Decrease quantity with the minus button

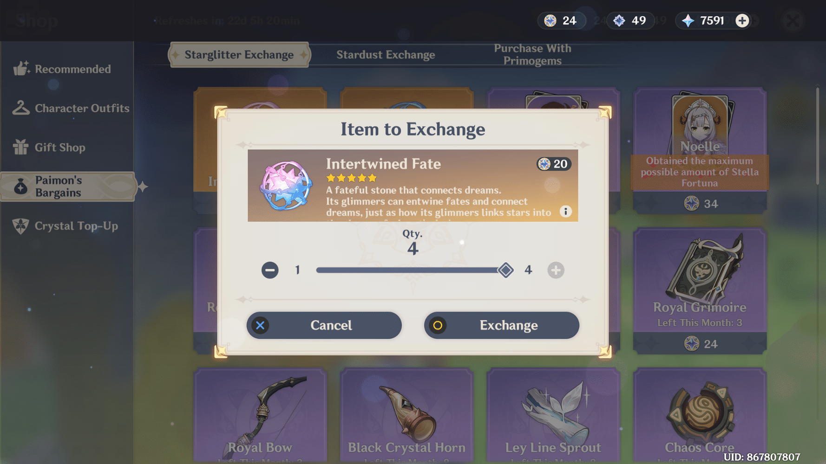pyautogui.click(x=269, y=270)
